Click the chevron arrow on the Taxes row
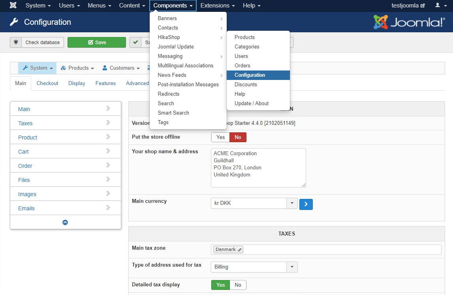The height and width of the screenshot is (295, 453). pyautogui.click(x=108, y=123)
